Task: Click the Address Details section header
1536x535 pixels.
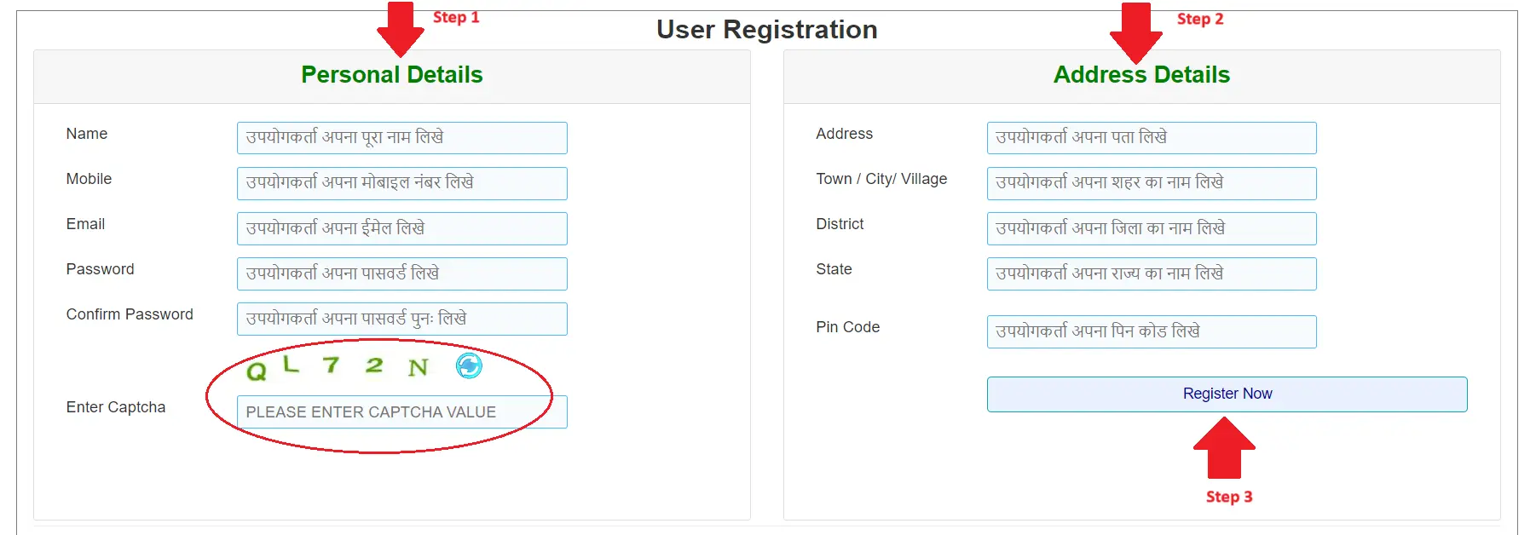Action: coord(1140,75)
